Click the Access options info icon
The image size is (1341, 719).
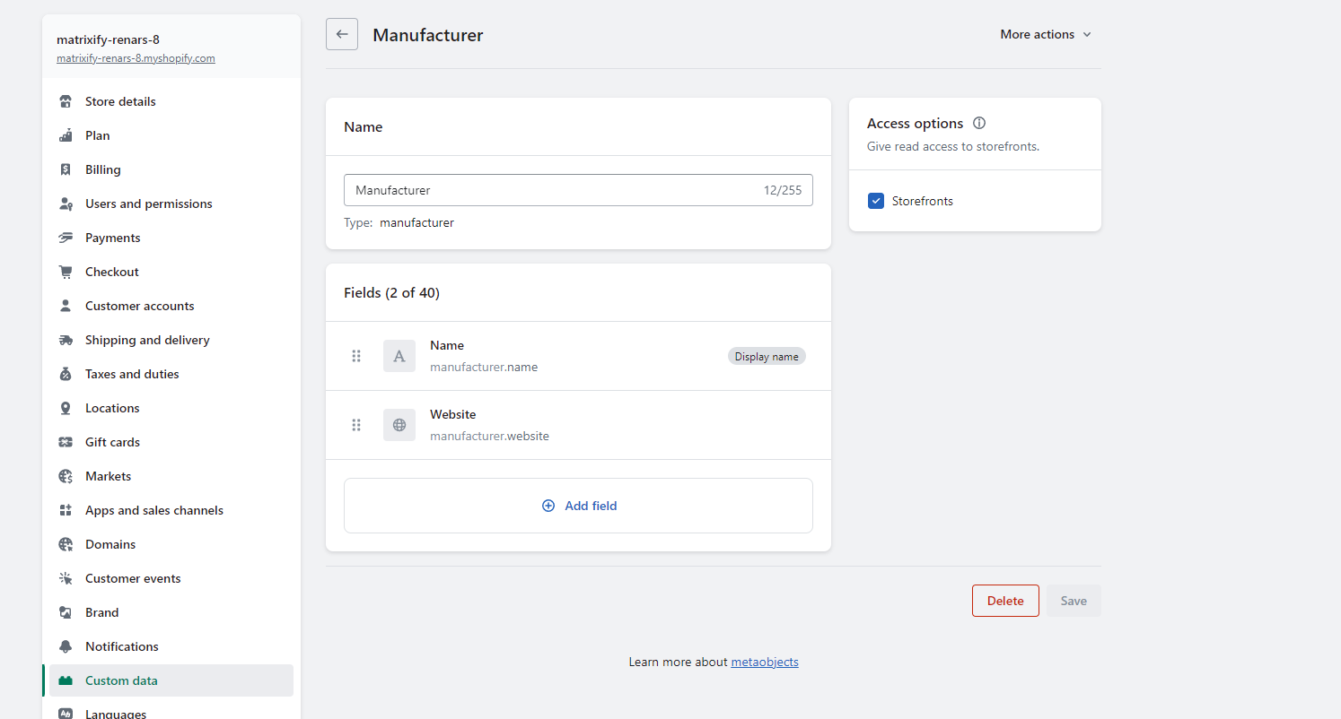(979, 124)
